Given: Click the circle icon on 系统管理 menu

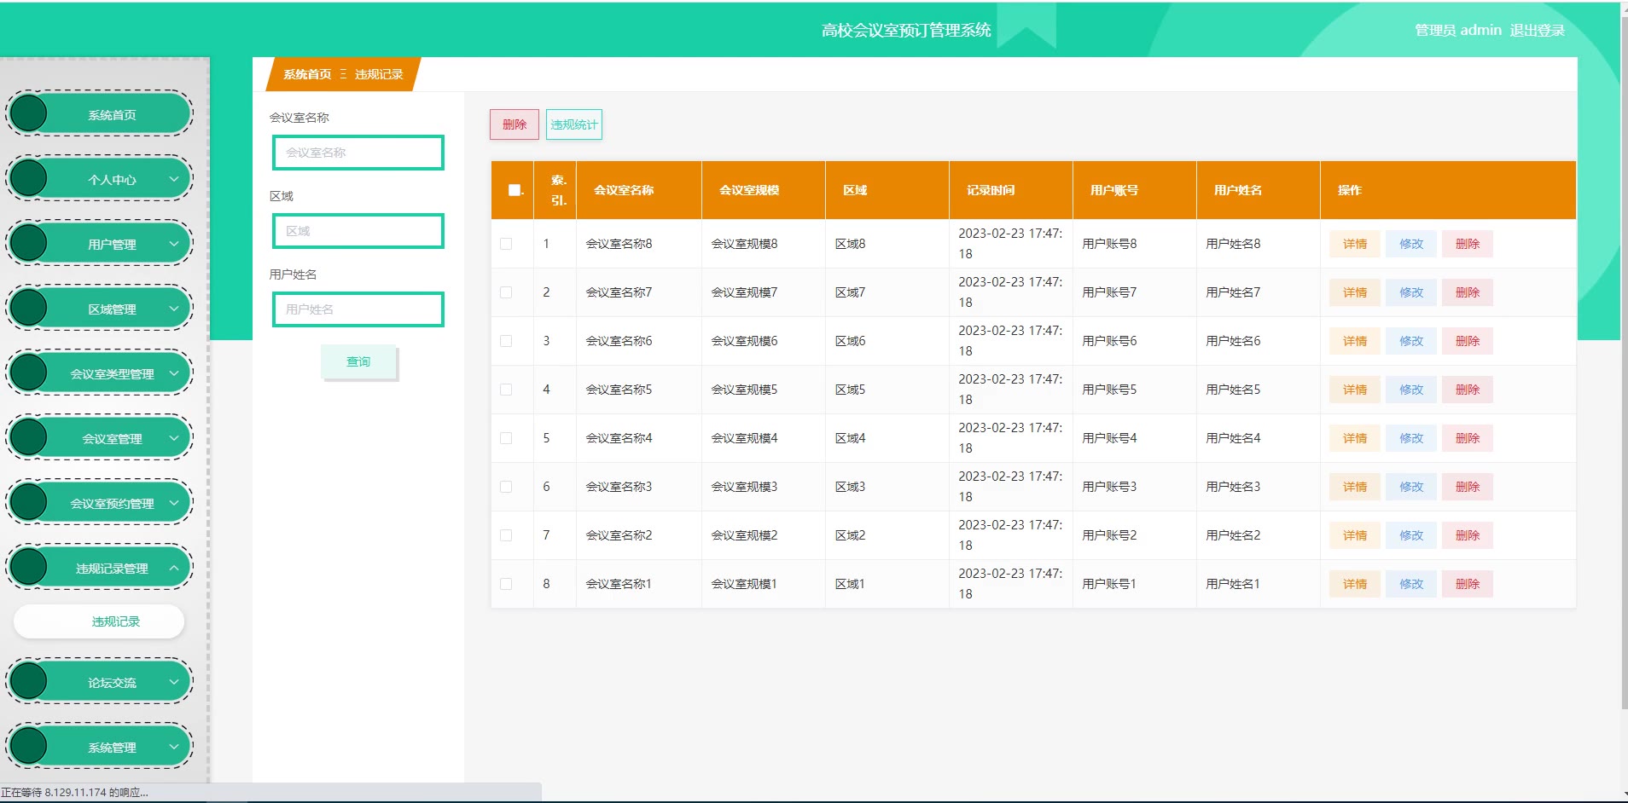Looking at the screenshot, I should [29, 747].
